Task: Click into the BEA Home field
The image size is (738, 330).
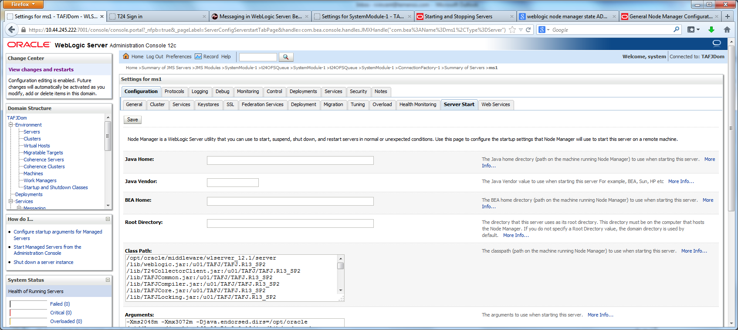Action: pyautogui.click(x=290, y=201)
